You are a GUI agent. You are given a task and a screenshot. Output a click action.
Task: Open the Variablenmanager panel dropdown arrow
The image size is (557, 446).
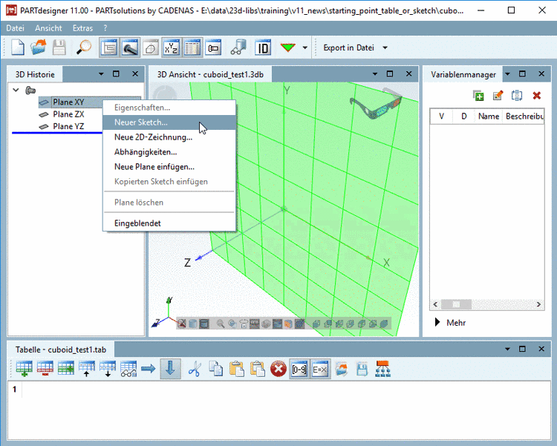coord(507,74)
